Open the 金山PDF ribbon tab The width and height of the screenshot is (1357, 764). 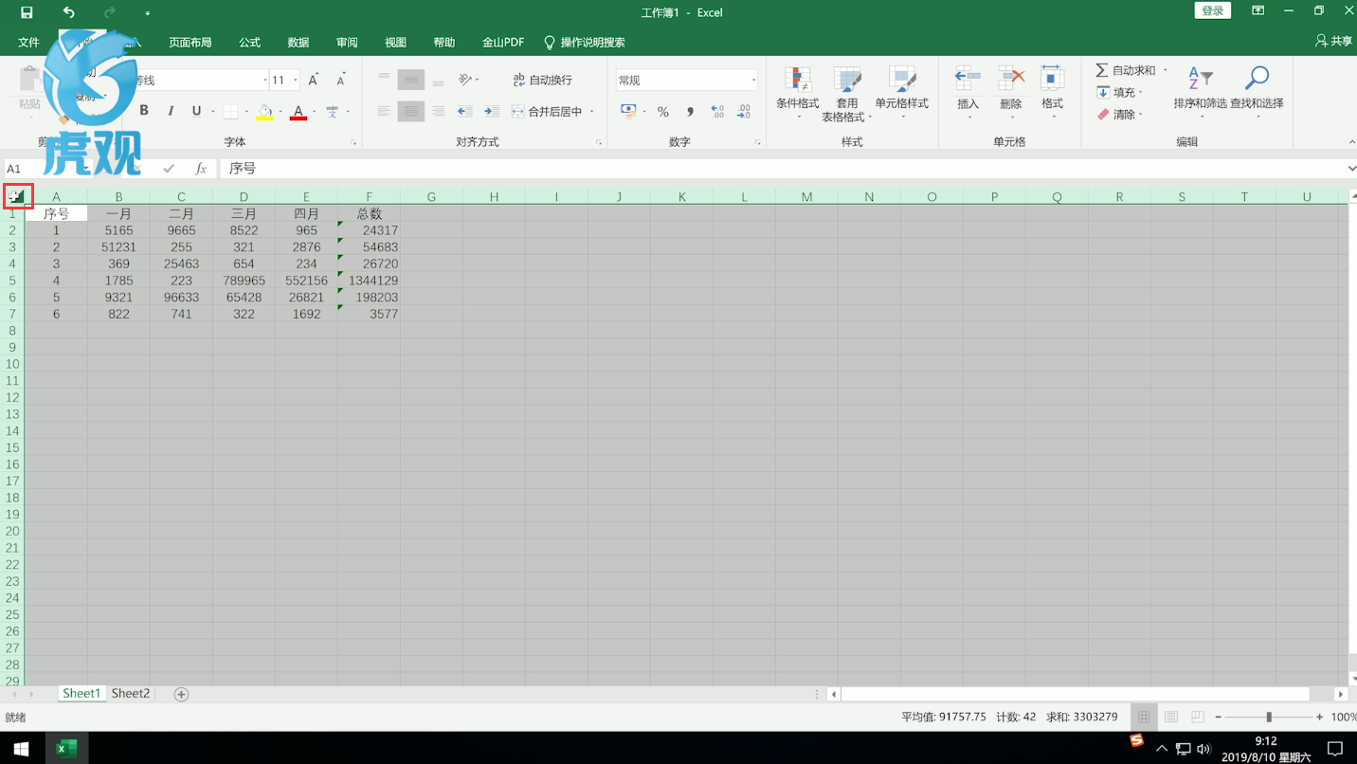[x=503, y=43]
